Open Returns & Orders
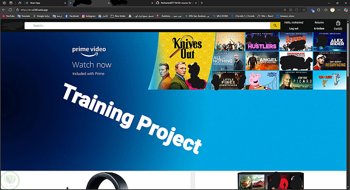The height and width of the screenshot is (190, 350). point(319,26)
